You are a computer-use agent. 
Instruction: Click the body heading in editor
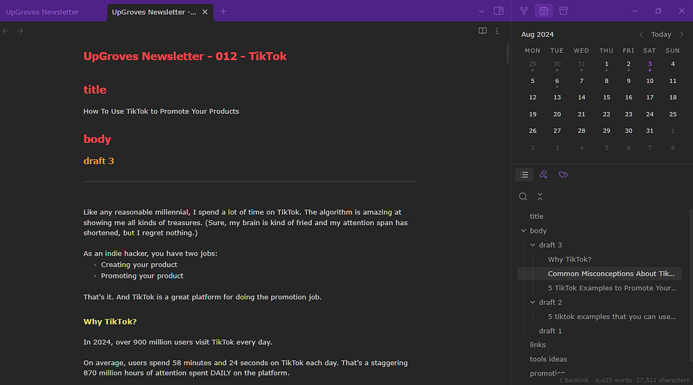pyautogui.click(x=97, y=139)
